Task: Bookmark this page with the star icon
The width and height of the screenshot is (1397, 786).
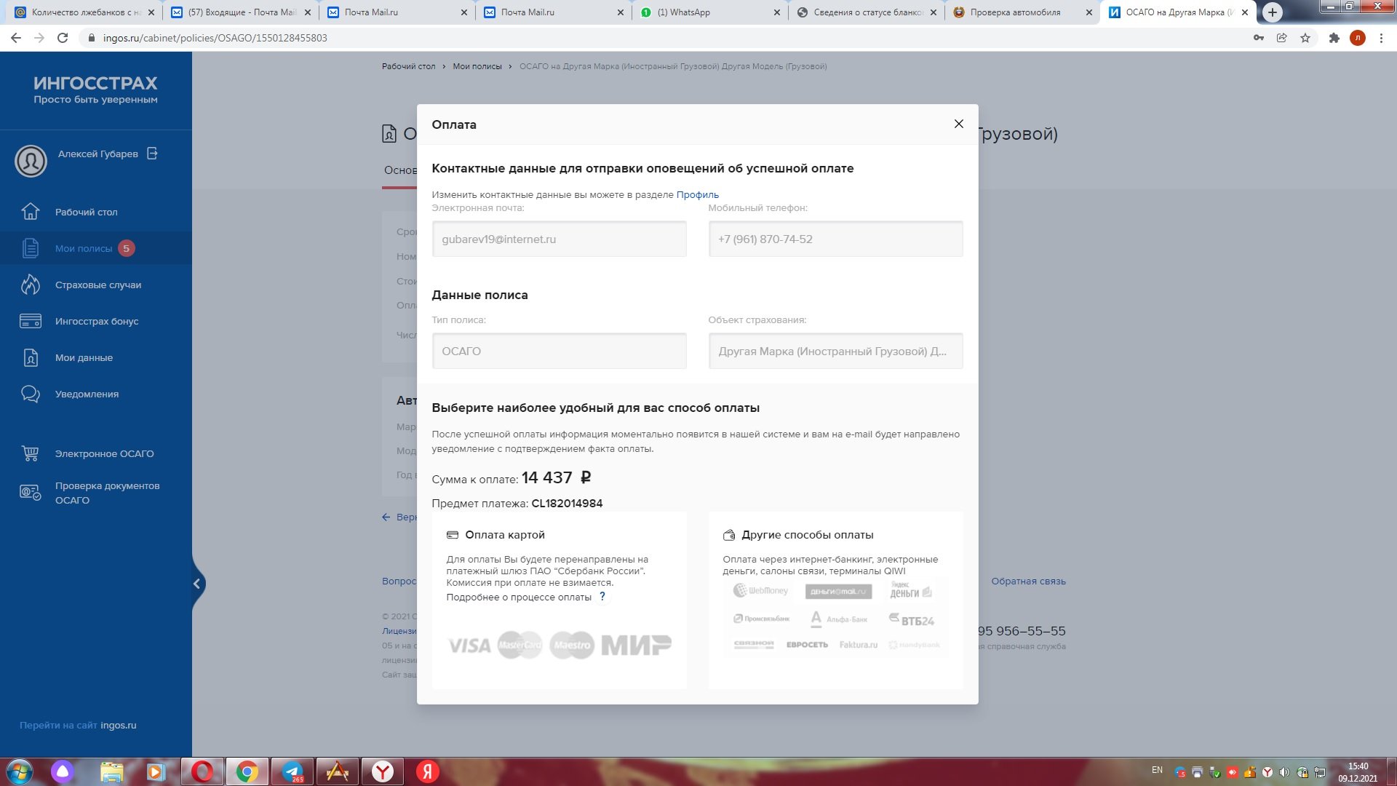Action: click(x=1305, y=38)
